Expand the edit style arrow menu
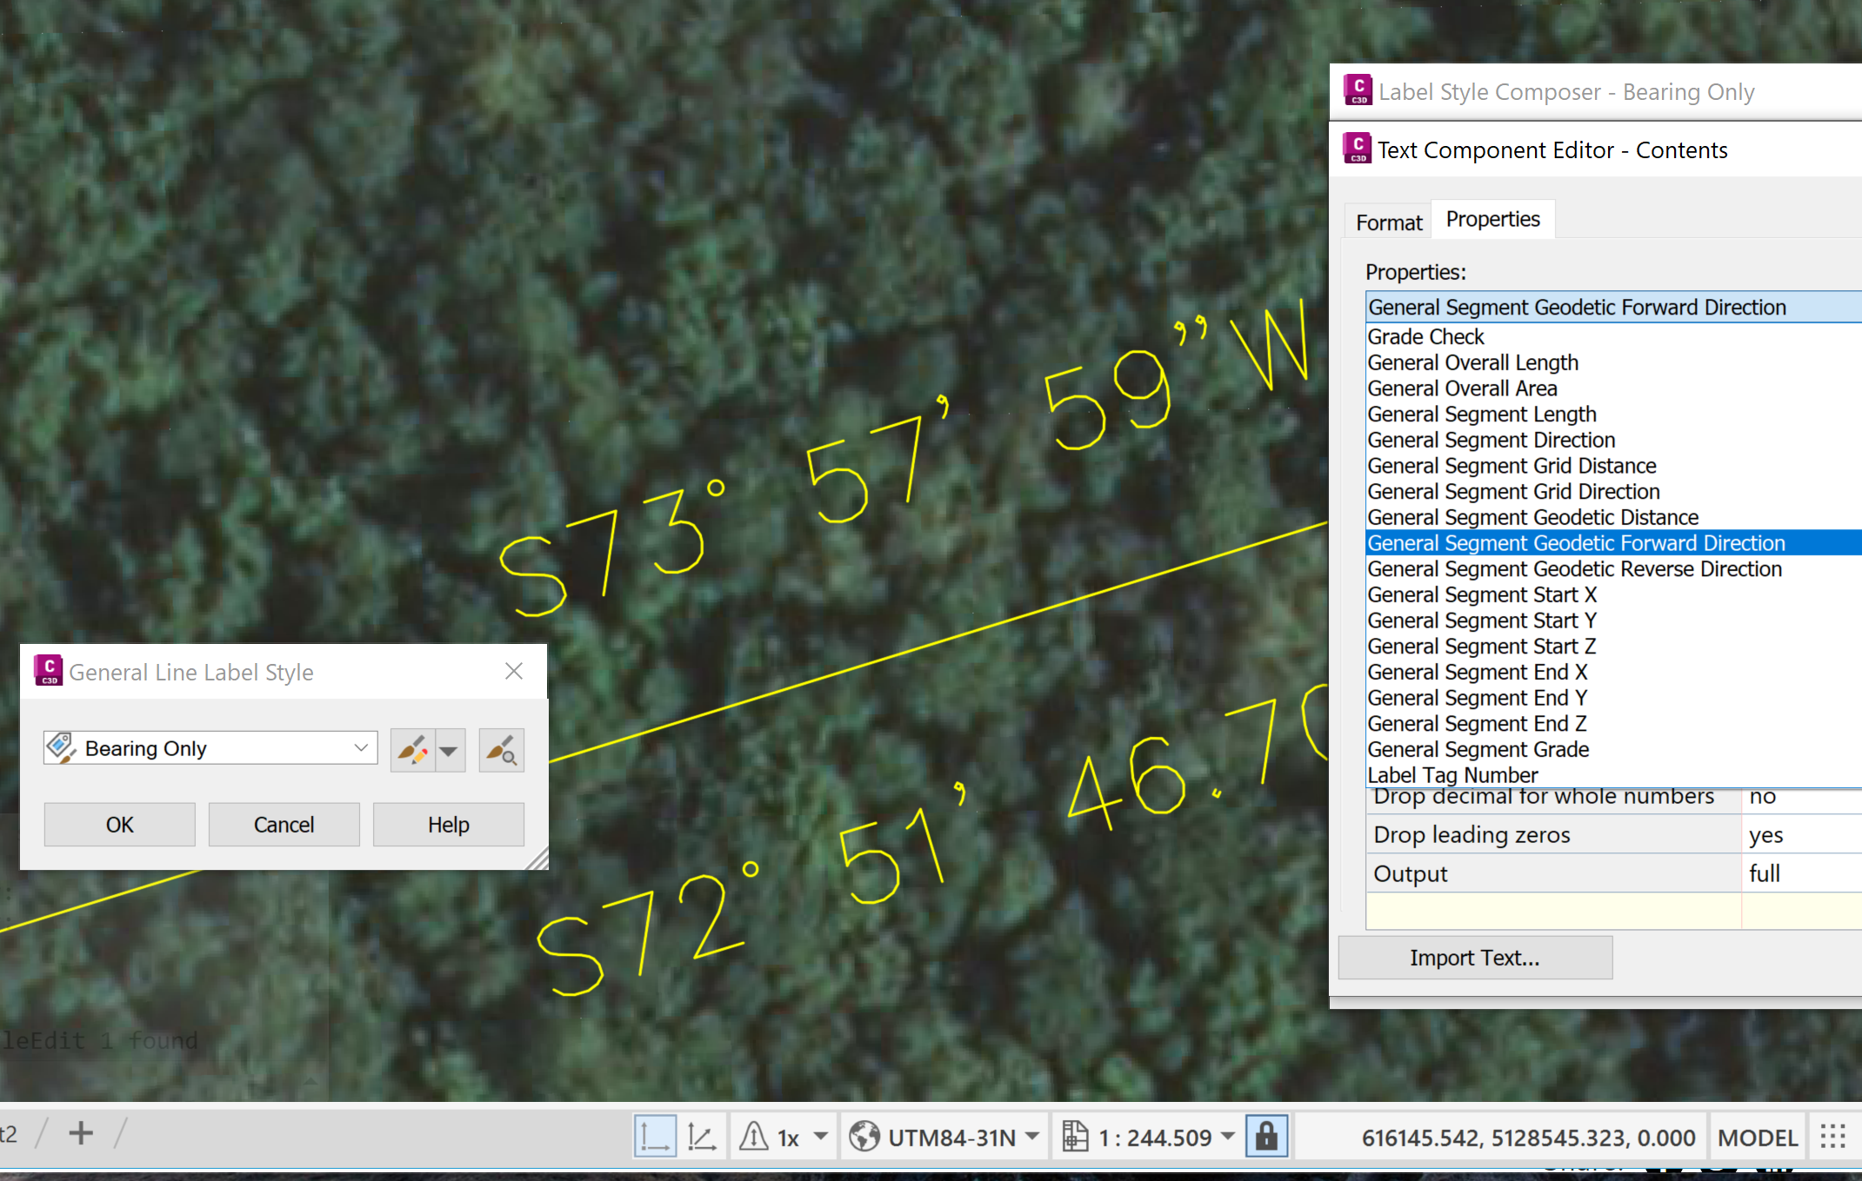This screenshot has width=1862, height=1181. point(449,750)
